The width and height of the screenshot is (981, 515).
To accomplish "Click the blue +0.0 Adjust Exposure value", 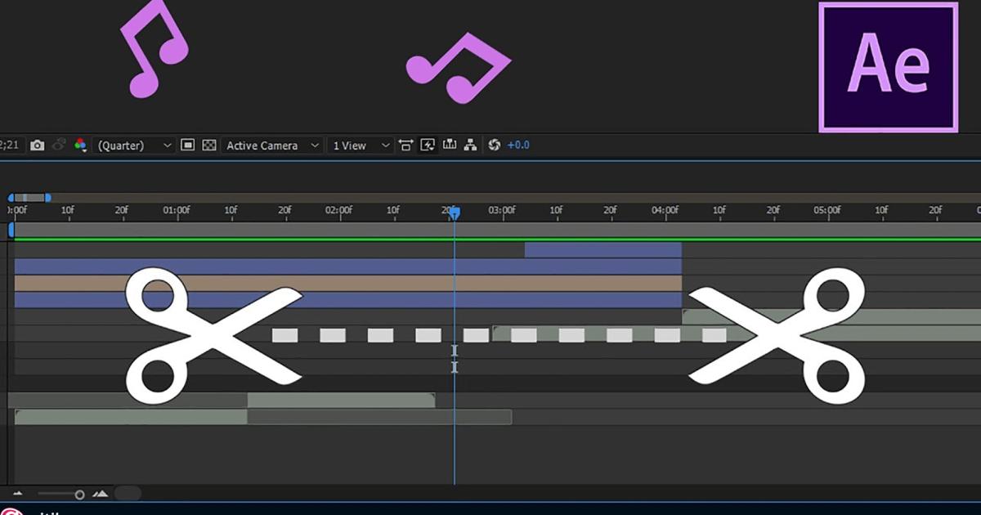I will click(517, 145).
